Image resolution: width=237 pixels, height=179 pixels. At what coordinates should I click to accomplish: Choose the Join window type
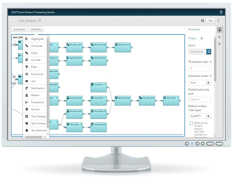[35, 81]
